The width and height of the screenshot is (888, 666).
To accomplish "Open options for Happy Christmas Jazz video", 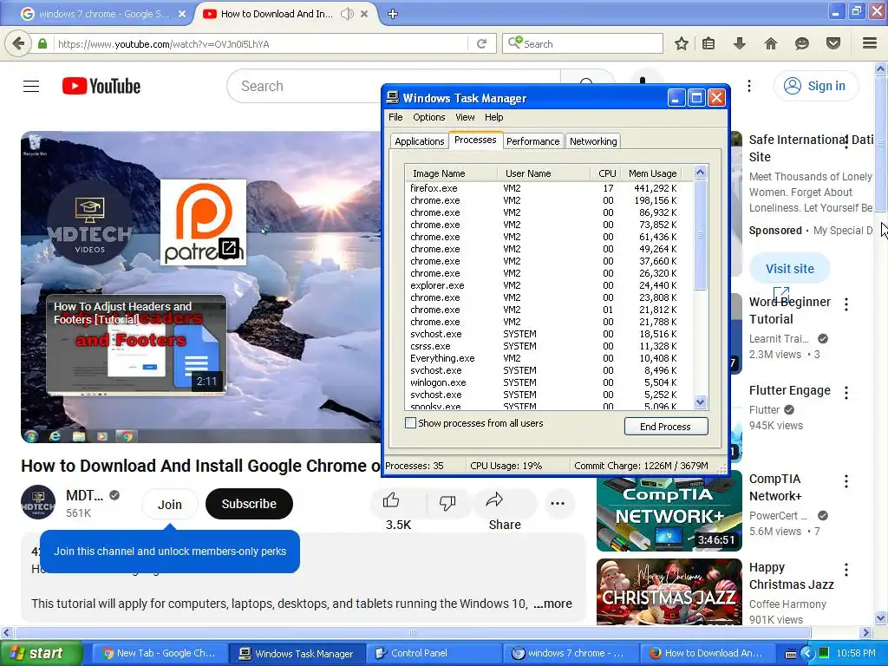I will pyautogui.click(x=846, y=570).
